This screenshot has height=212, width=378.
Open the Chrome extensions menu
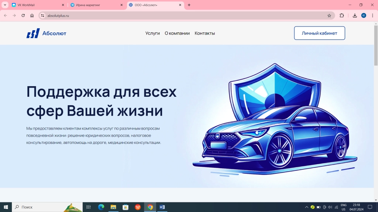[x=341, y=15]
